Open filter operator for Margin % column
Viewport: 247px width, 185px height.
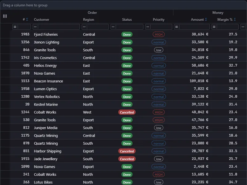(x=214, y=27)
